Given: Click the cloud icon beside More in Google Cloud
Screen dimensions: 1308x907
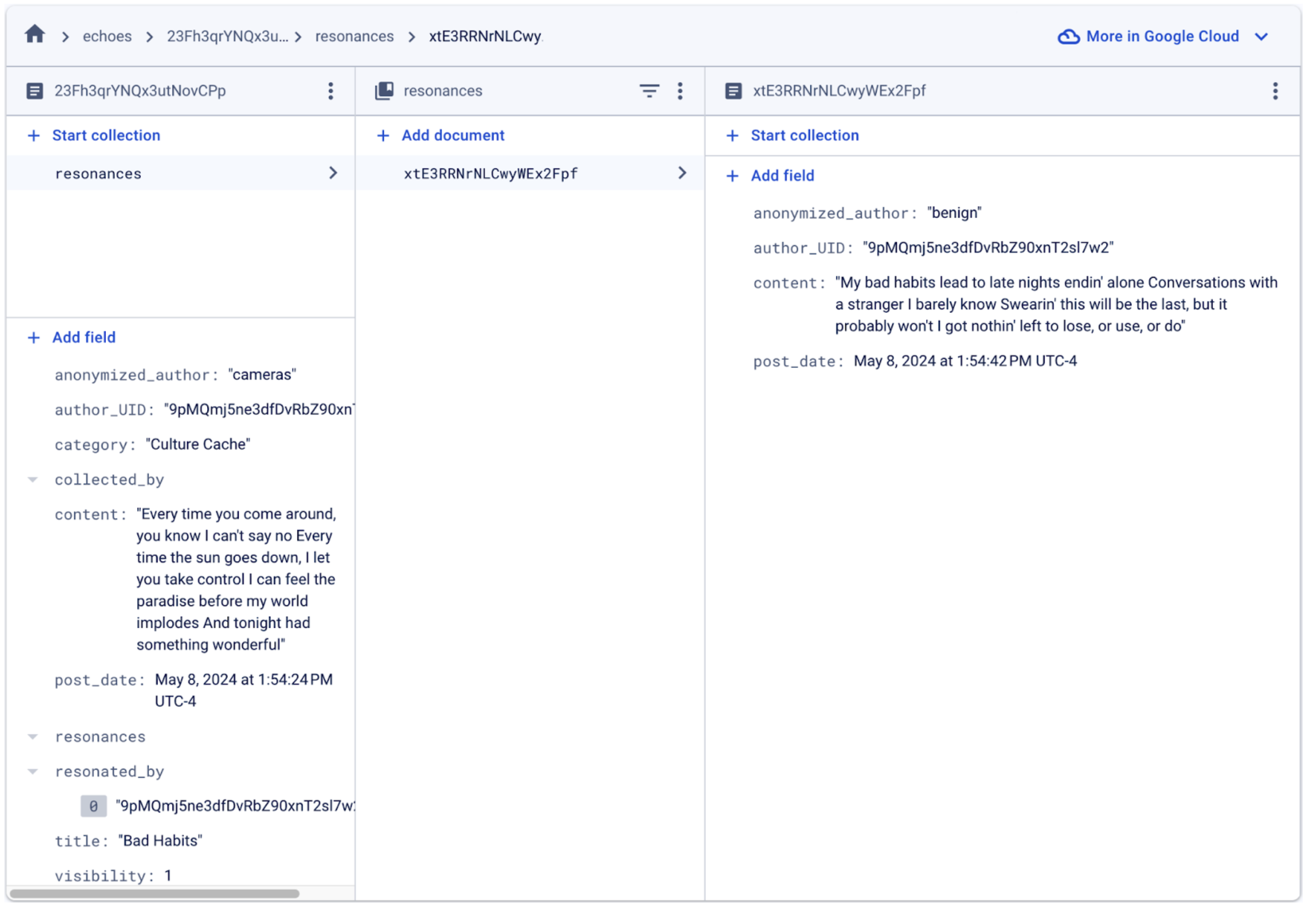Looking at the screenshot, I should (1068, 36).
